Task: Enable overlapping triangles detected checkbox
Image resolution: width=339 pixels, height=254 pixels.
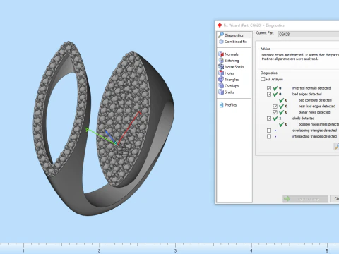Action: click(x=269, y=131)
